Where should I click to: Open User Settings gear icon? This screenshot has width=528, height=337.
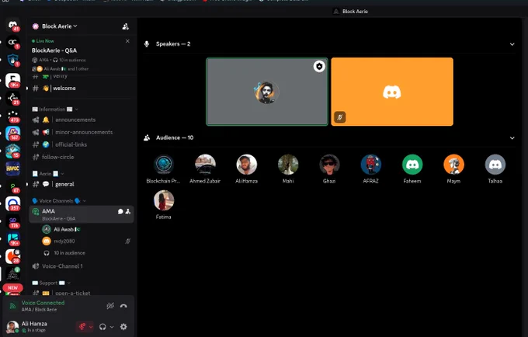point(123,327)
